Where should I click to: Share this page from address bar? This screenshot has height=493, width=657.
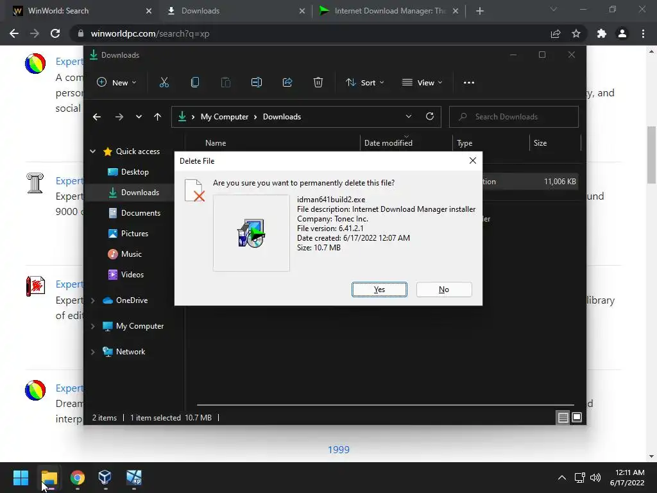click(556, 33)
